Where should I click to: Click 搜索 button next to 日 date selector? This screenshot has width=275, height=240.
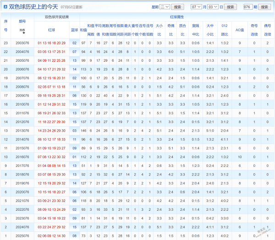pos(231,7)
